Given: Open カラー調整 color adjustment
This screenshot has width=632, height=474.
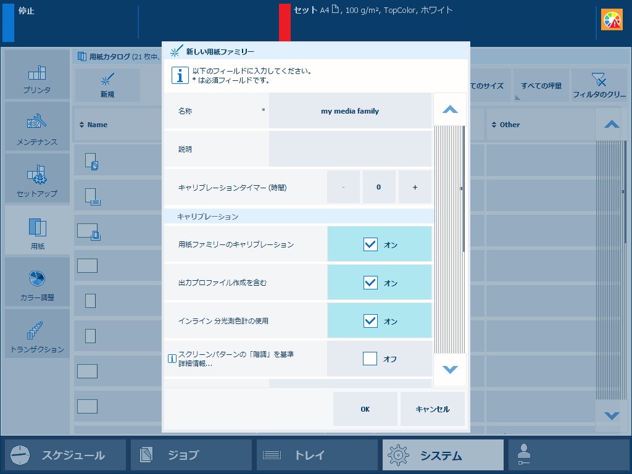Looking at the screenshot, I should pos(37,282).
